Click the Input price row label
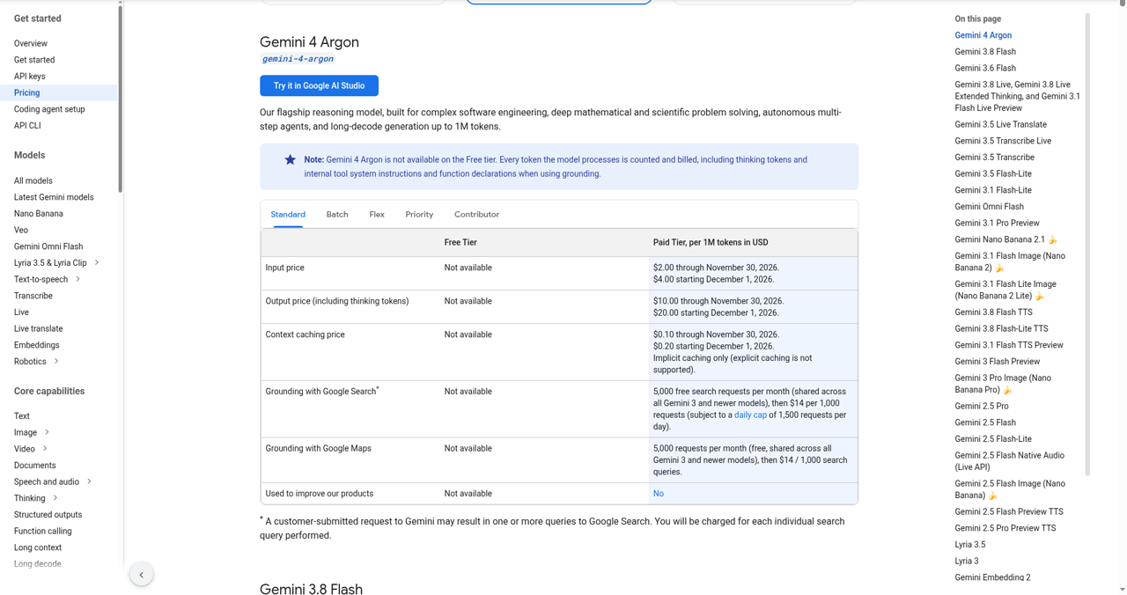Viewport: 1127px width, 595px height. [x=285, y=268]
